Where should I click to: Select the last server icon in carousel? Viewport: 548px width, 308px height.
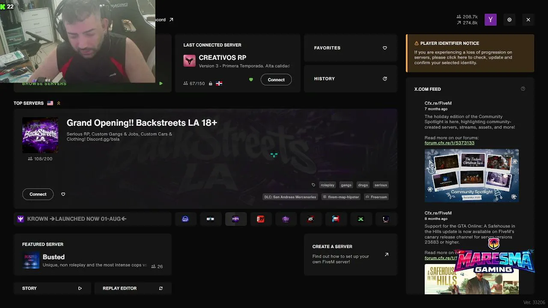point(386,219)
